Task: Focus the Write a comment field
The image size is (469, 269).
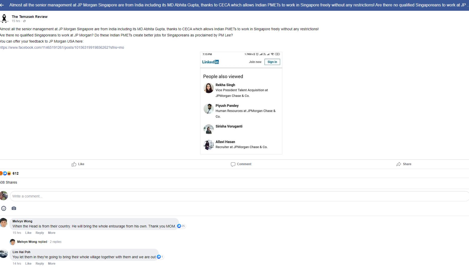Action: coord(239,196)
